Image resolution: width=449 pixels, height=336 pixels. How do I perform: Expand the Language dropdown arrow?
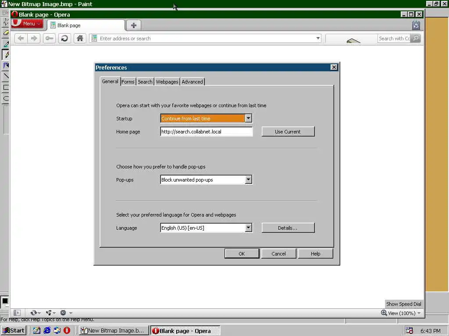(248, 227)
